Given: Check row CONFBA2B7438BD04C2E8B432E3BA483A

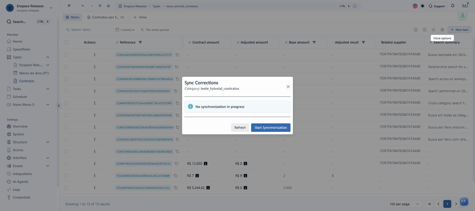Looking at the screenshot, I should click(x=66, y=79).
